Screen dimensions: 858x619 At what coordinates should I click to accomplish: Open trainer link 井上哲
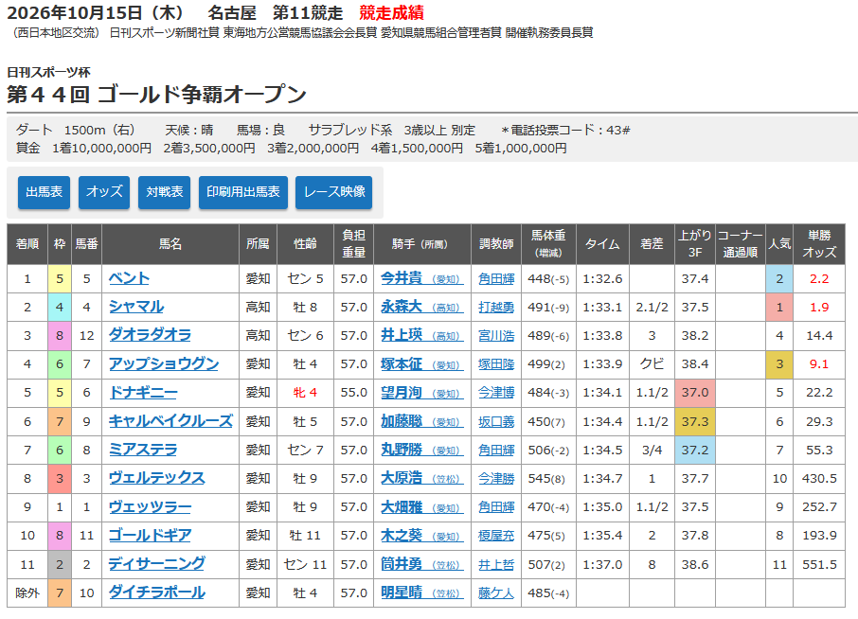point(496,564)
